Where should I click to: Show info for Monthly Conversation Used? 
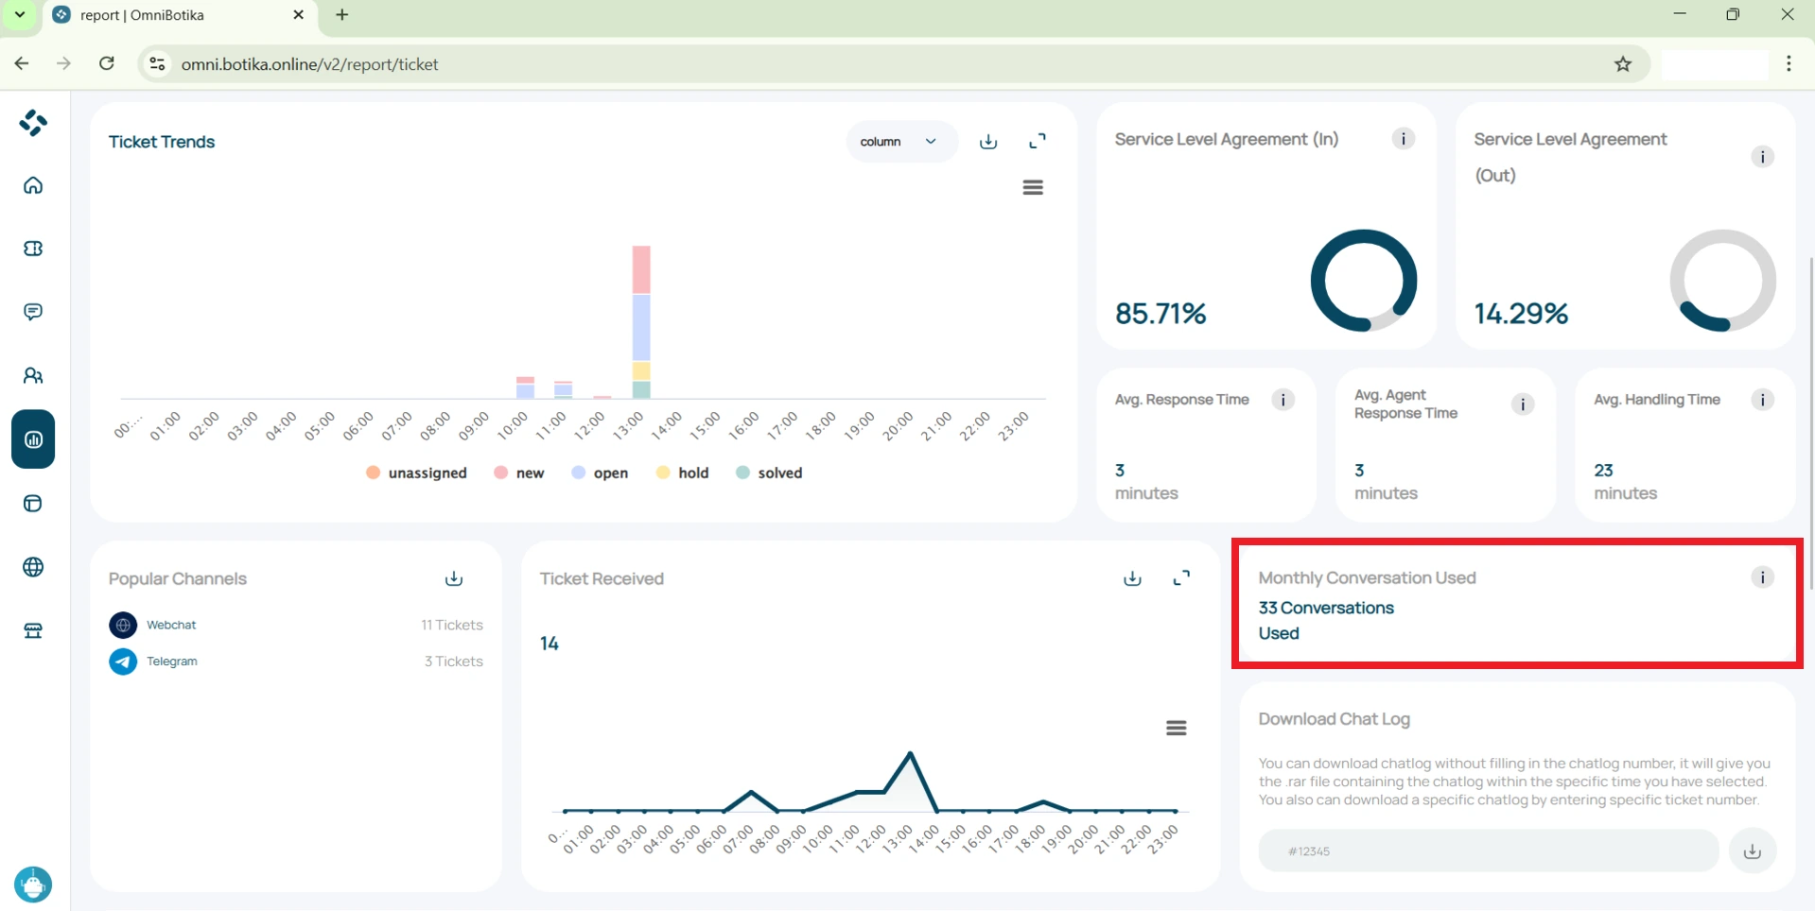(x=1762, y=577)
